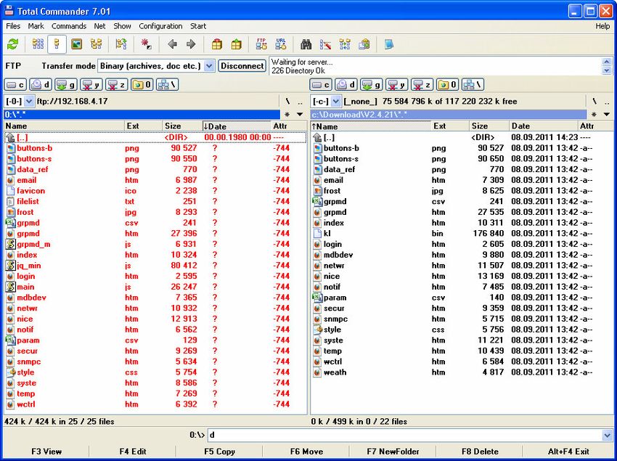Open the Help menu
The width and height of the screenshot is (617, 461).
[x=602, y=26]
